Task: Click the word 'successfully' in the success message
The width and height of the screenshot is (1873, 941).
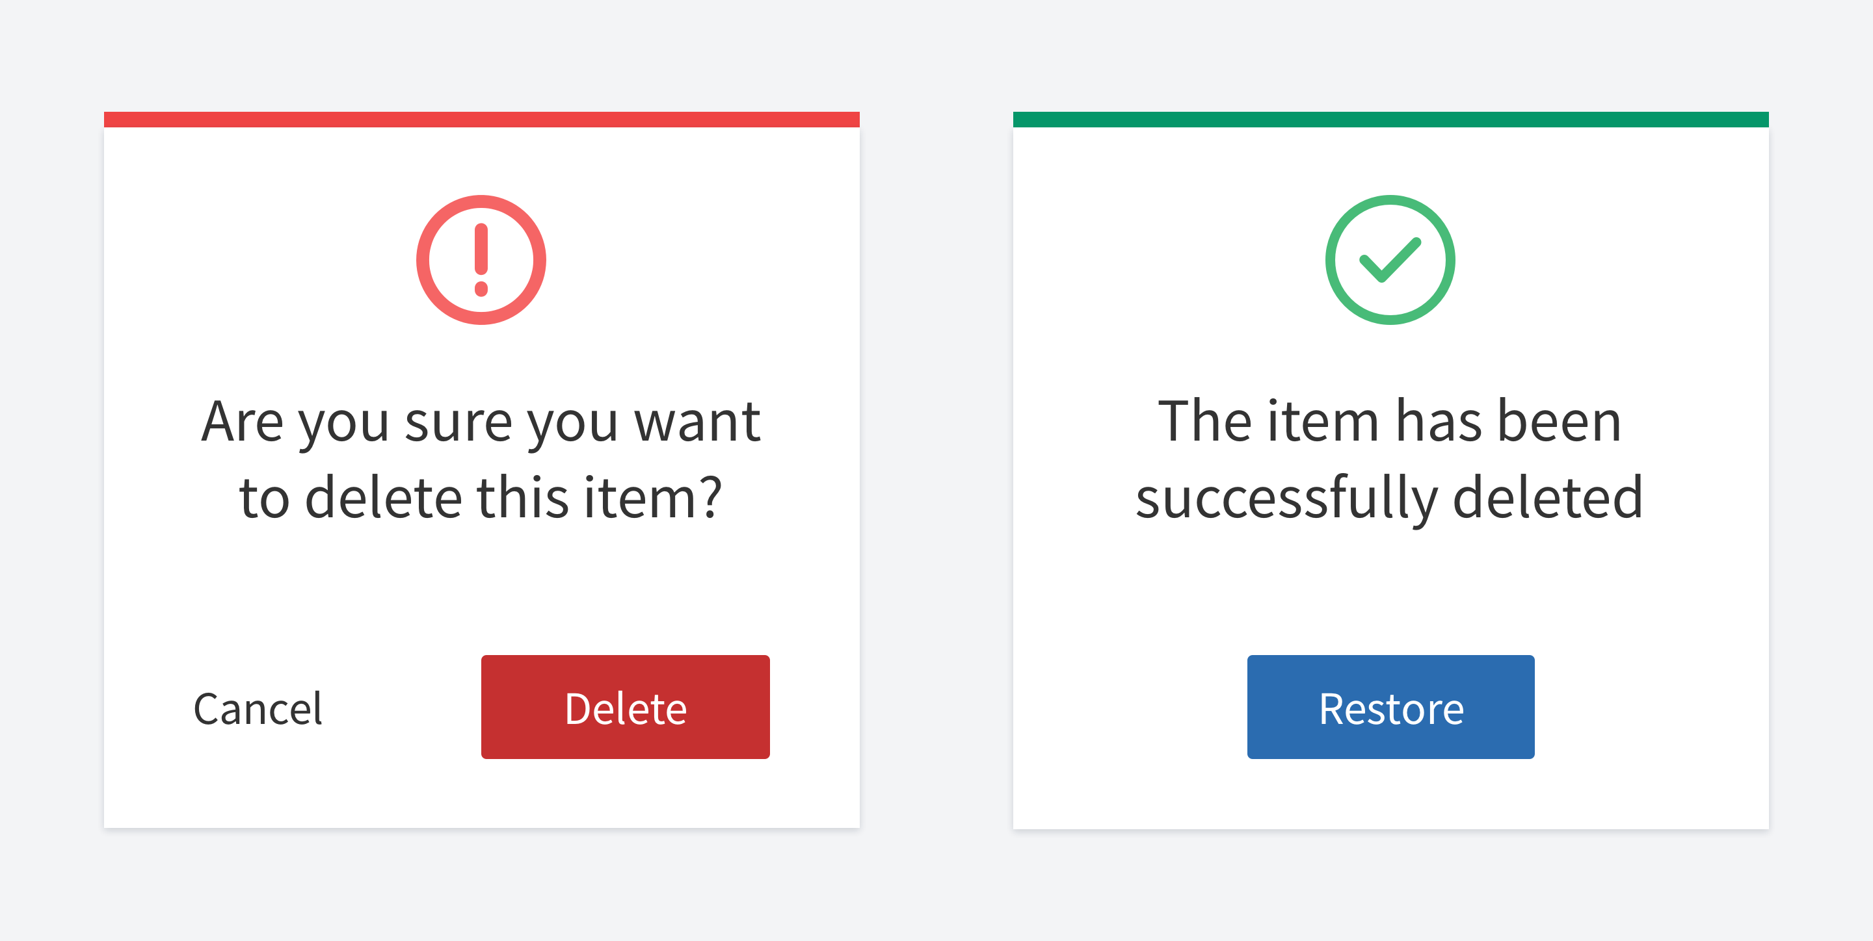Action: pos(1287,499)
